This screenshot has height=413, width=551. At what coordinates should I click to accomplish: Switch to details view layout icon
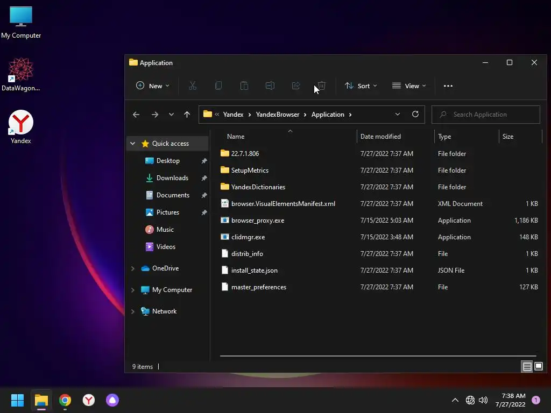pyautogui.click(x=527, y=367)
